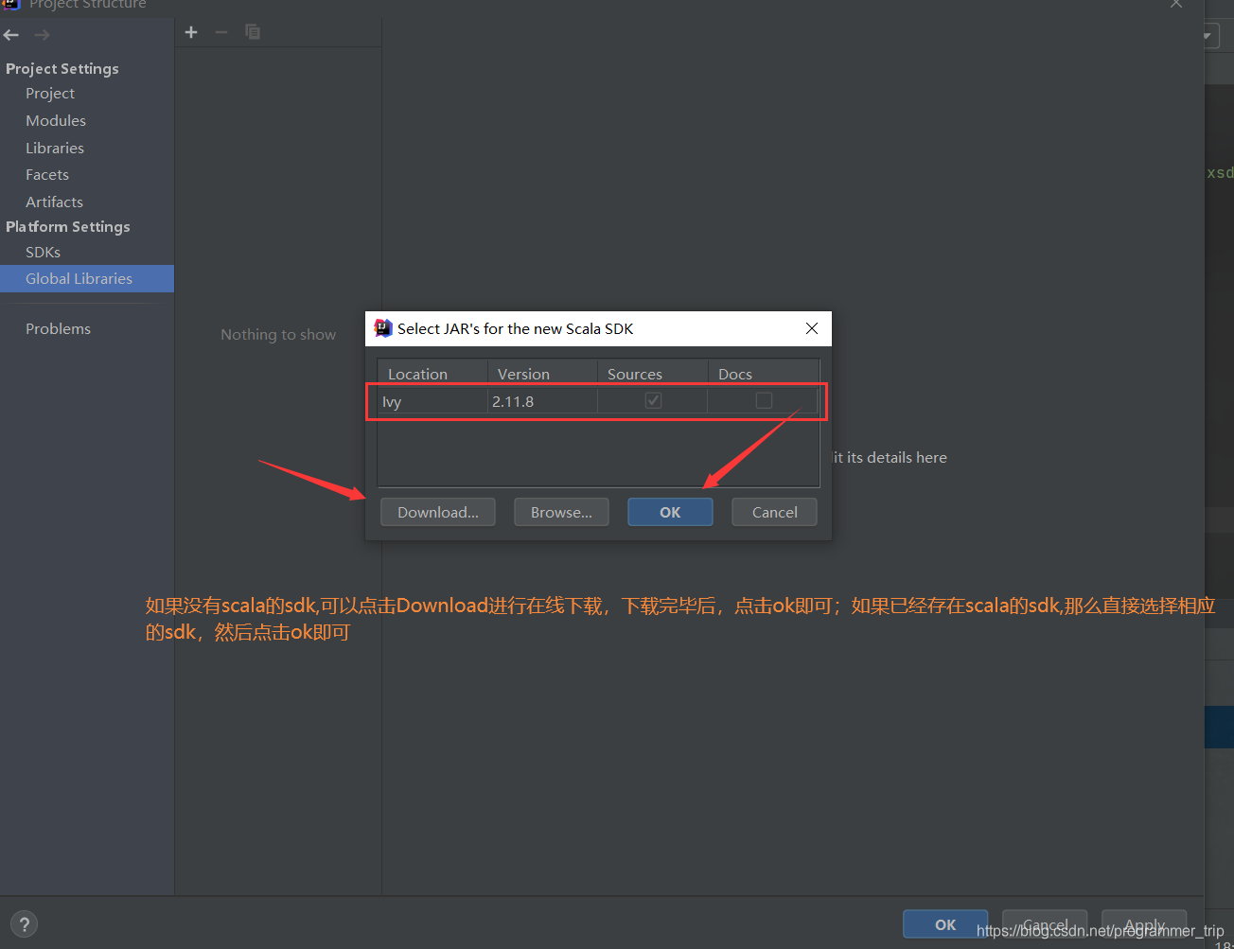The image size is (1234, 949).
Task: Sort by Version column header
Action: pos(542,374)
